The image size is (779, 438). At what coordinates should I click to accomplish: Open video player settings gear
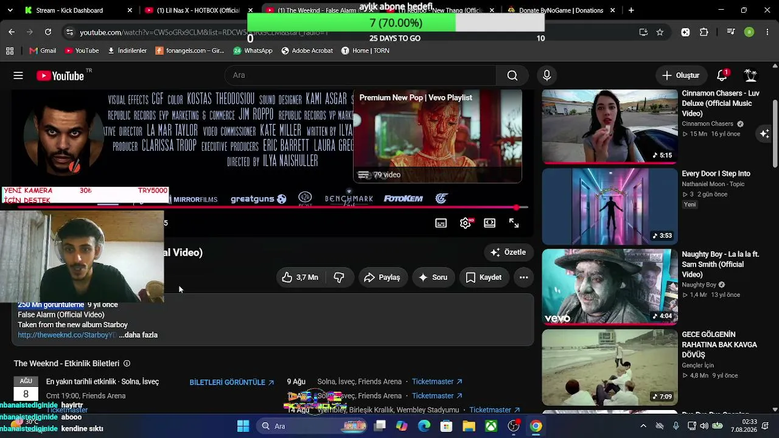tap(466, 223)
